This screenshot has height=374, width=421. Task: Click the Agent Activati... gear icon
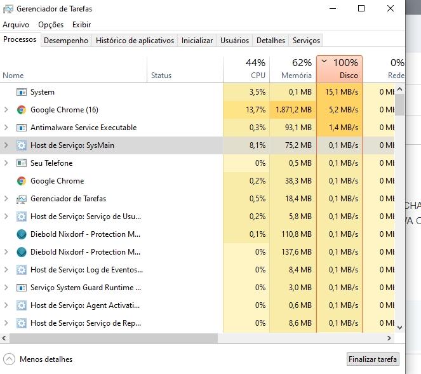pos(22,305)
